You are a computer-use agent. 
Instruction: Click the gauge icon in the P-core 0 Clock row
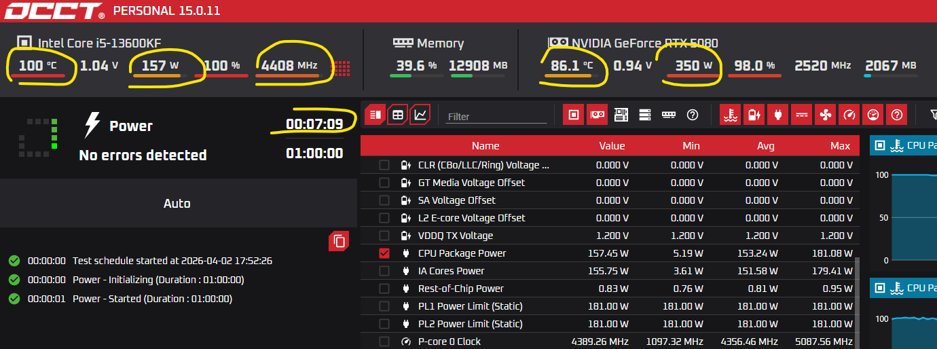point(406,342)
